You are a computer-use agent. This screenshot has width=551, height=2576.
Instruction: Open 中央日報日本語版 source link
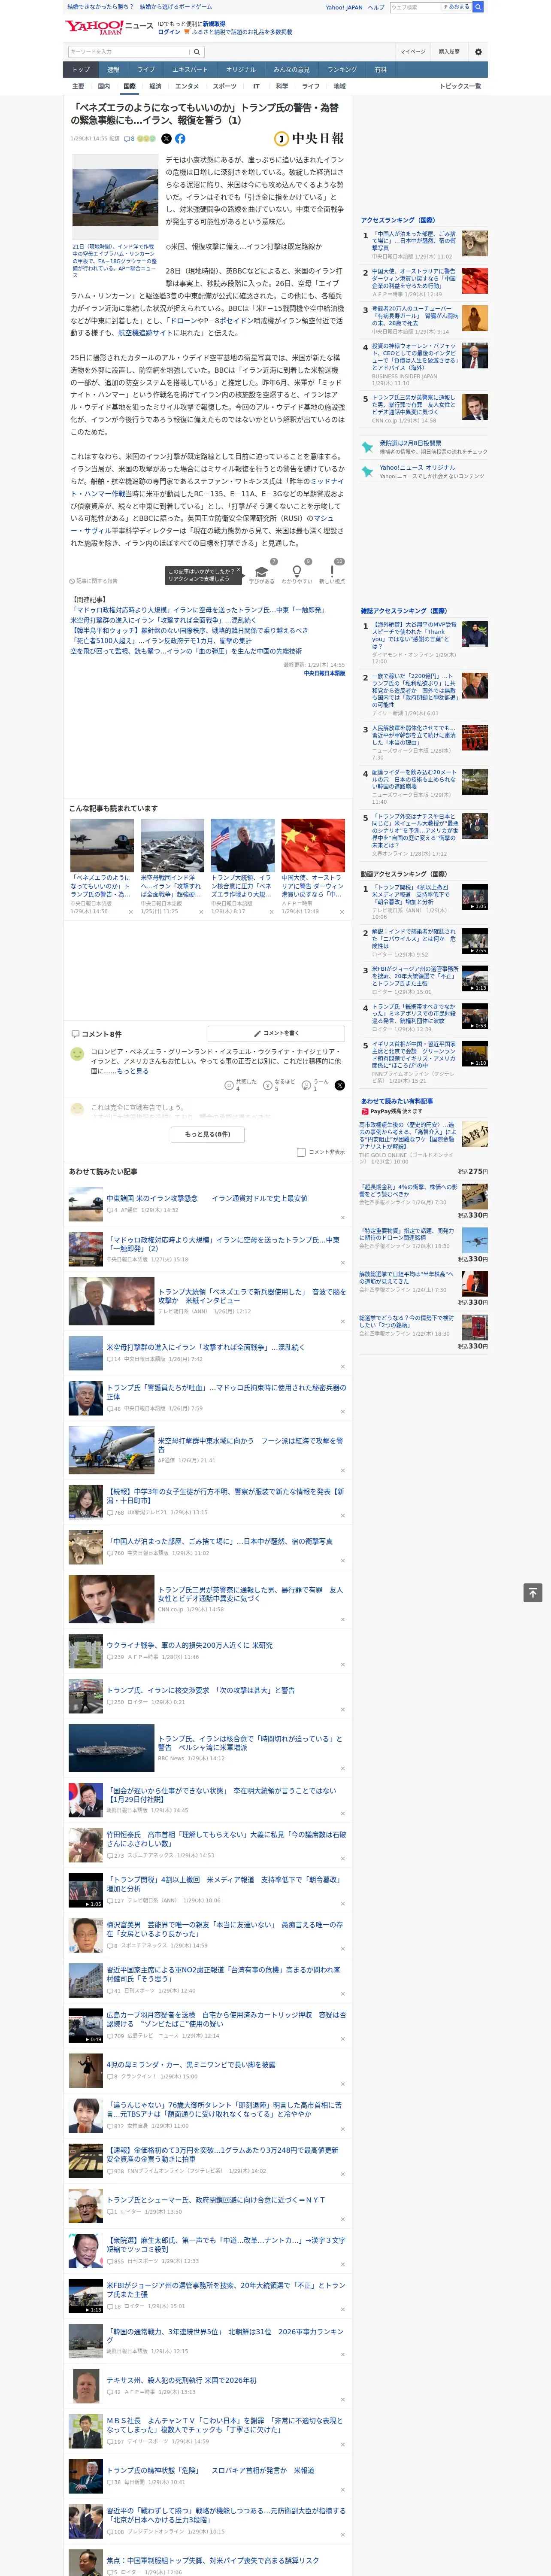(x=324, y=673)
